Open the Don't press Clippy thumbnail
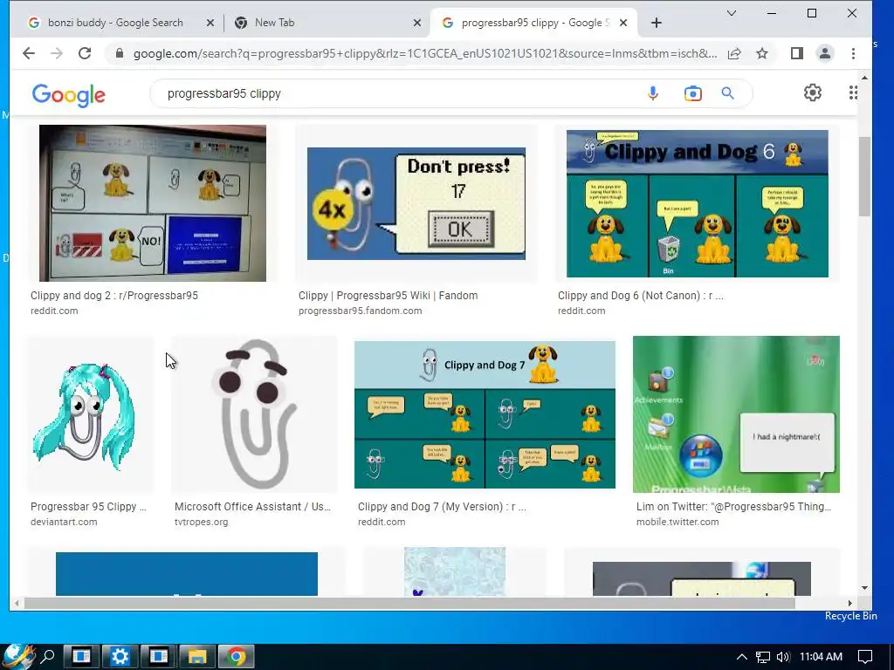This screenshot has height=670, width=894. click(x=416, y=203)
